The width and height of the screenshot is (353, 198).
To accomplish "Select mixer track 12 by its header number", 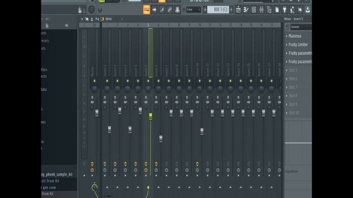I will pyautogui.click(x=220, y=25).
